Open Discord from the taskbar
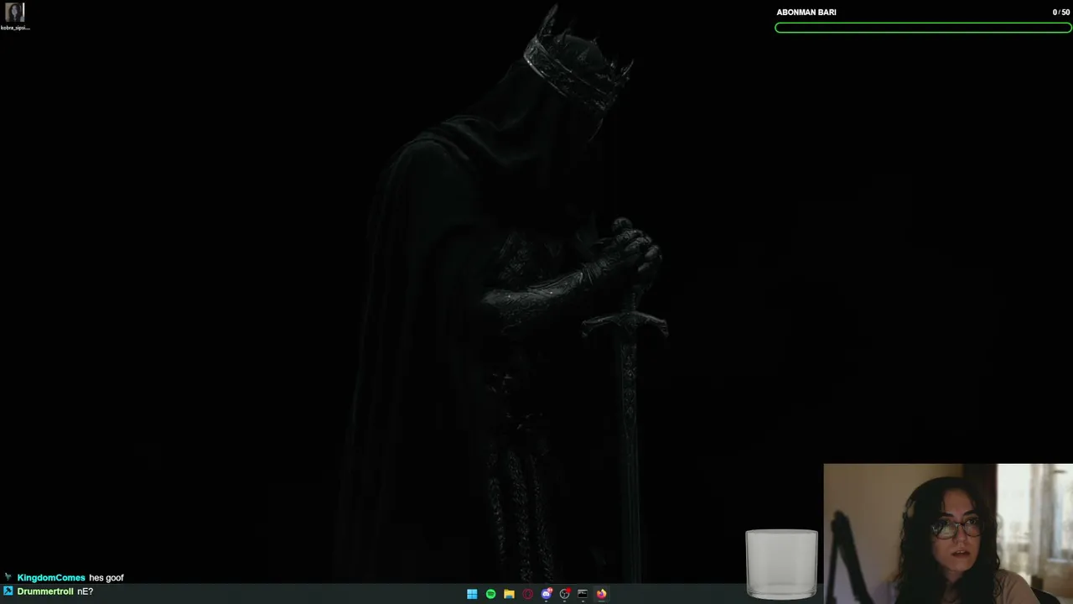The image size is (1073, 604). click(x=547, y=594)
